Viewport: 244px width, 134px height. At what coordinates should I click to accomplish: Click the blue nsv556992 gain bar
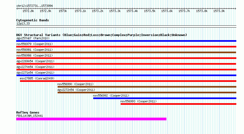point(165,98)
